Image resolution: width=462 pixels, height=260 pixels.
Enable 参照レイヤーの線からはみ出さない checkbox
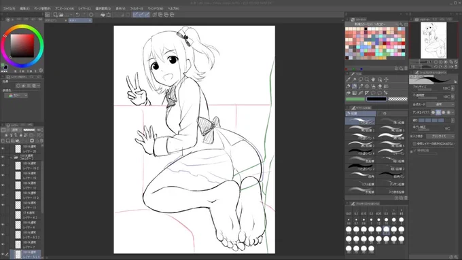414,144
